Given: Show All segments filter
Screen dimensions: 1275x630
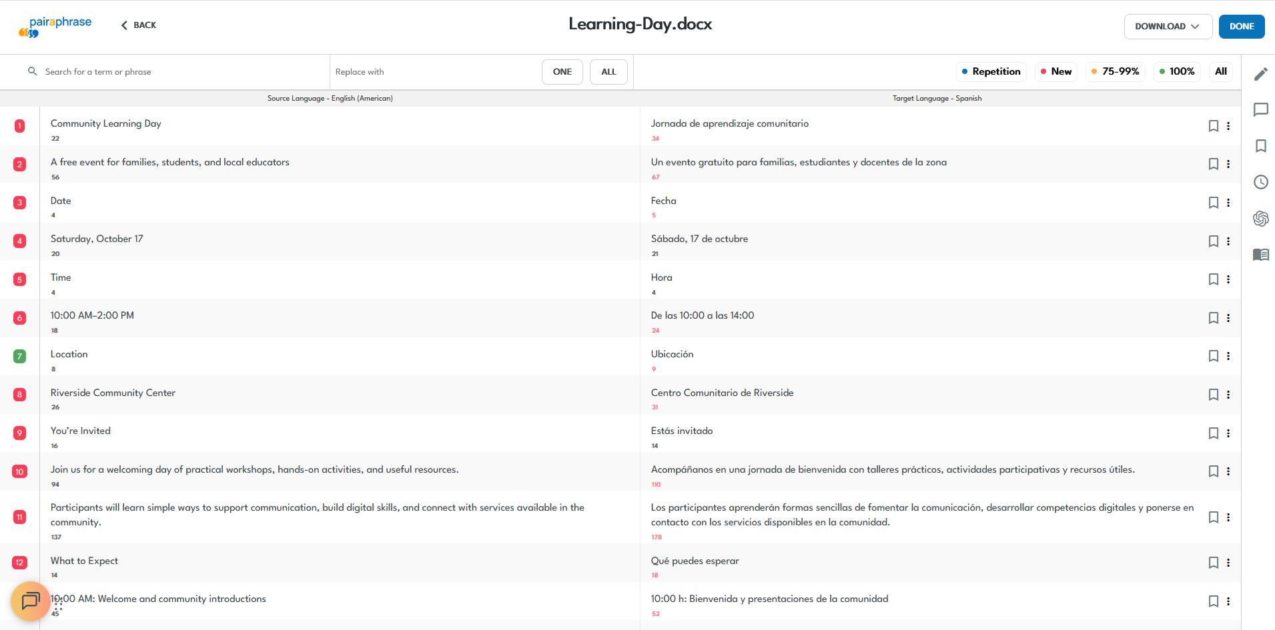Looking at the screenshot, I should click(x=1221, y=71).
